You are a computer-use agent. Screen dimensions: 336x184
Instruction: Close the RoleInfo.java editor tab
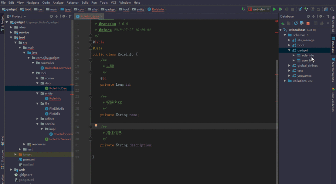(x=102, y=17)
